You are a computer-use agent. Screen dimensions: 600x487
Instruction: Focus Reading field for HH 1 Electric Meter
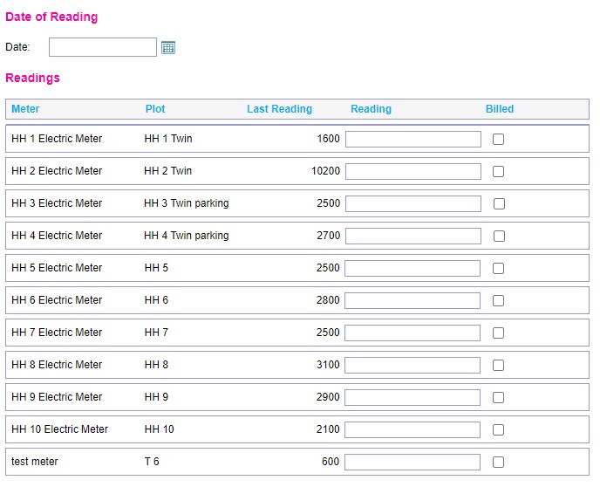point(412,139)
